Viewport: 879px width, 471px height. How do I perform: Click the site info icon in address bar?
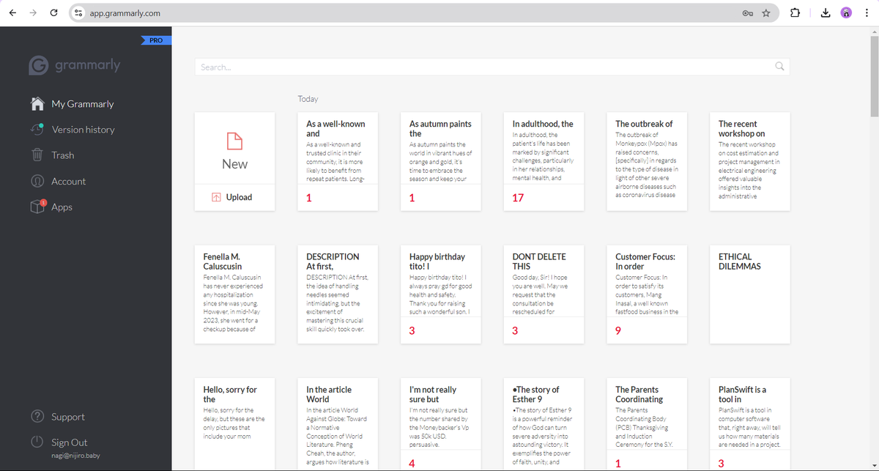click(78, 12)
